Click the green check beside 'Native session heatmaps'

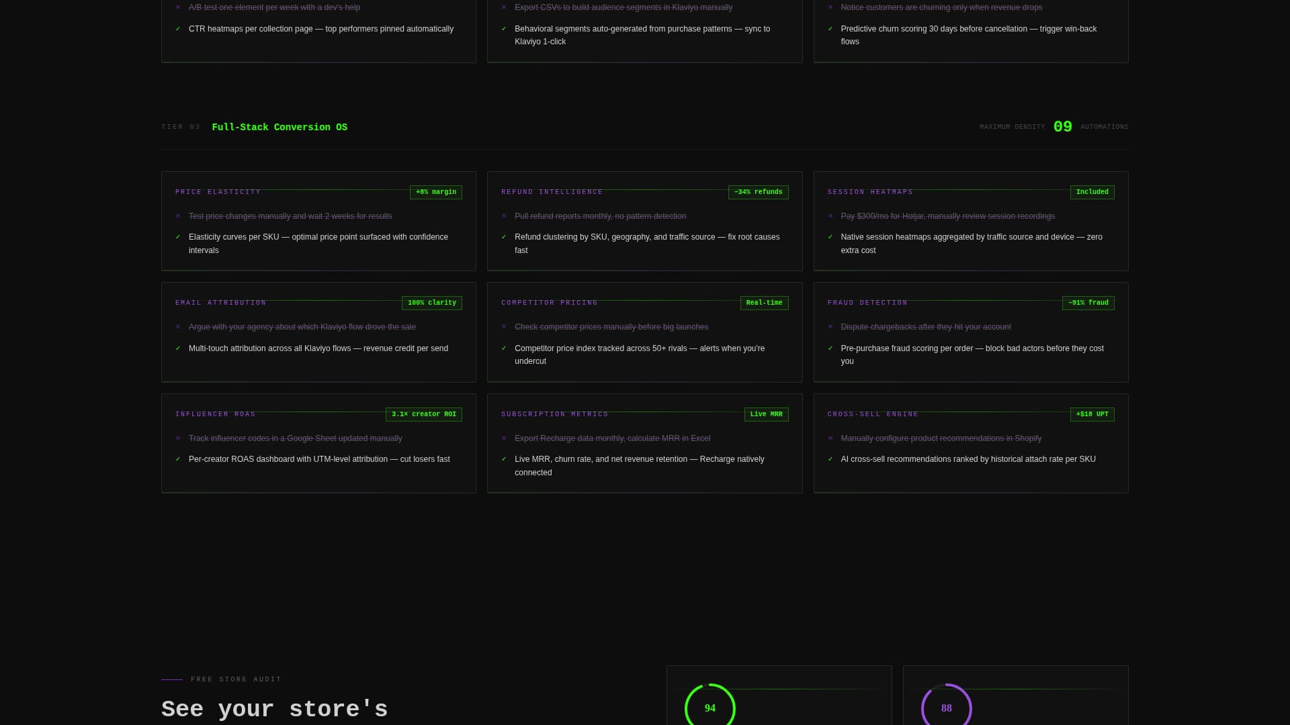[x=830, y=237]
